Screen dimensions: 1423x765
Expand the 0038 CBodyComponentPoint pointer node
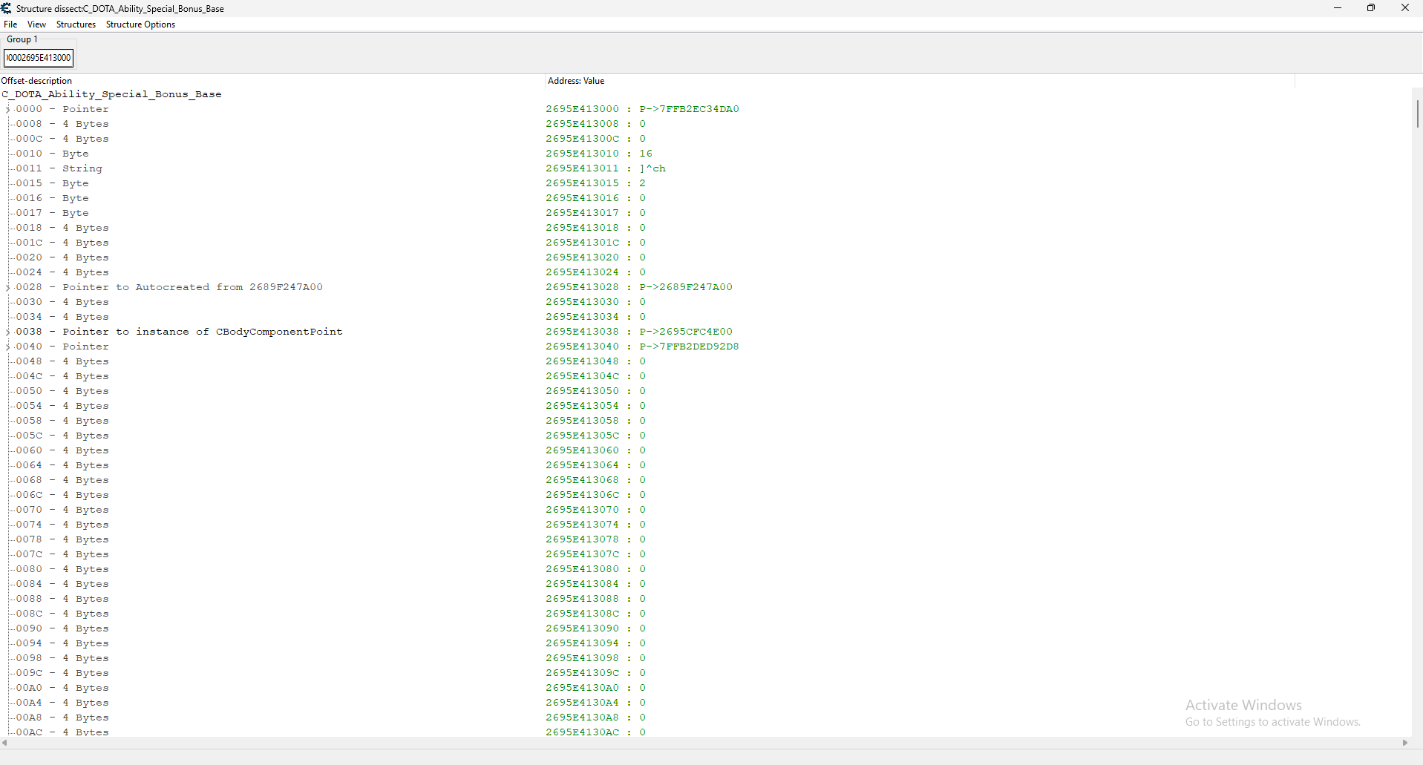click(8, 332)
